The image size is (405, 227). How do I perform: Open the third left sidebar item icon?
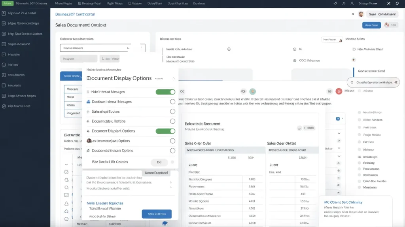4,34
